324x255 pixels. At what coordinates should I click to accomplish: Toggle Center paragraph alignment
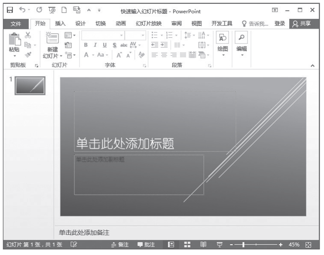coord(164,55)
